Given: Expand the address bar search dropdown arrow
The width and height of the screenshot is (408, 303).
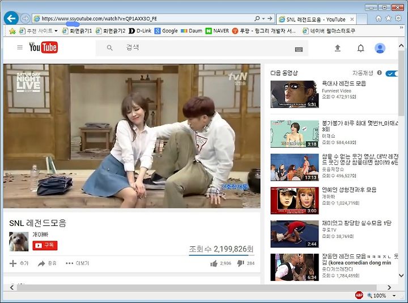Looking at the screenshot, I should [x=263, y=19].
